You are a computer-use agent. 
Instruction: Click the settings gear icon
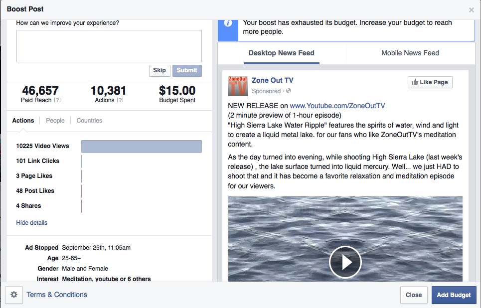coord(14,295)
